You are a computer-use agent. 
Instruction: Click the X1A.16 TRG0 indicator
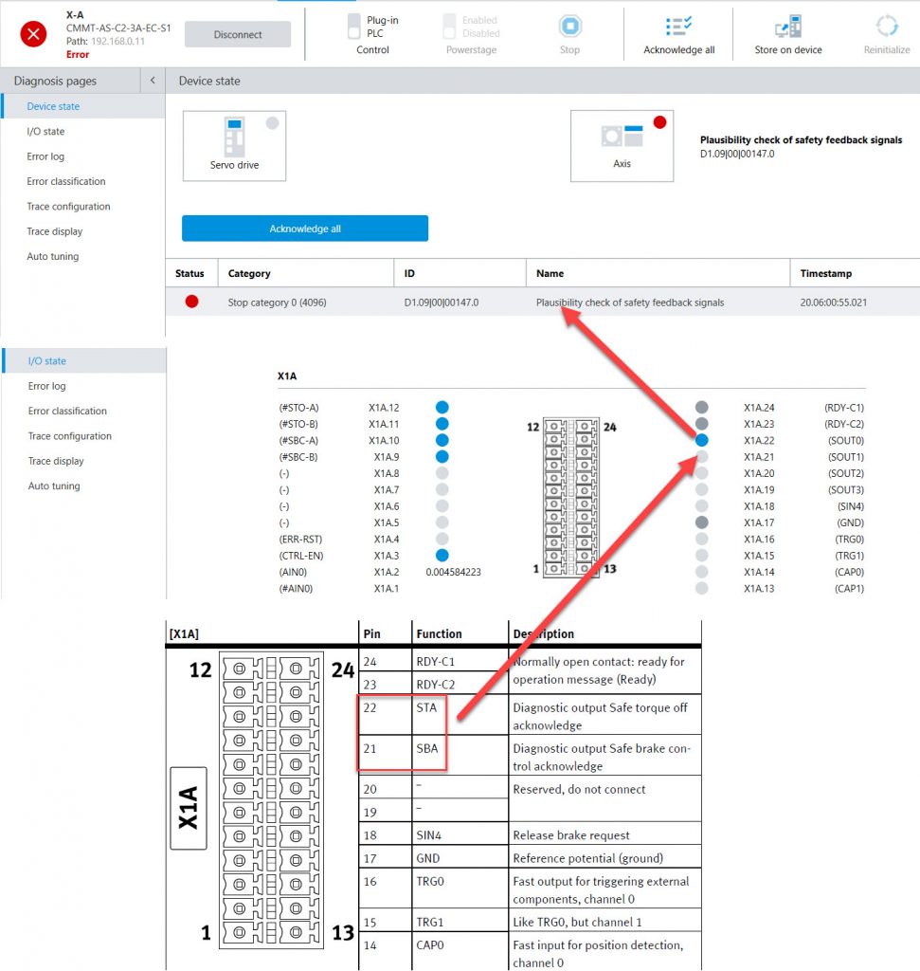tap(701, 539)
